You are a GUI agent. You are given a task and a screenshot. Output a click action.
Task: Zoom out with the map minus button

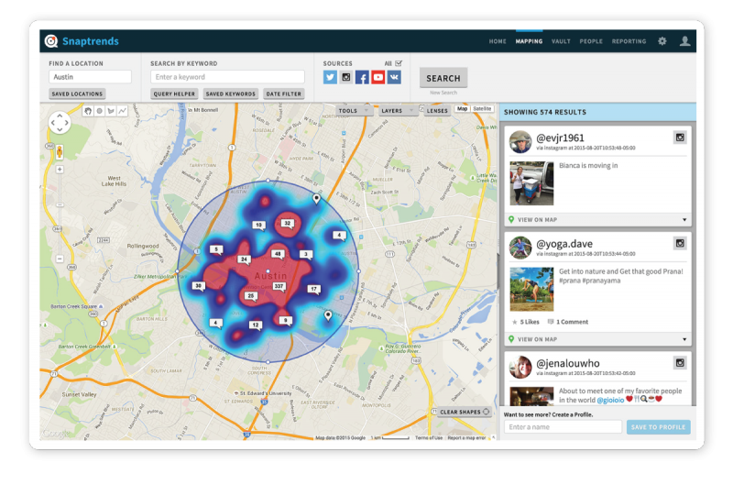click(x=60, y=259)
